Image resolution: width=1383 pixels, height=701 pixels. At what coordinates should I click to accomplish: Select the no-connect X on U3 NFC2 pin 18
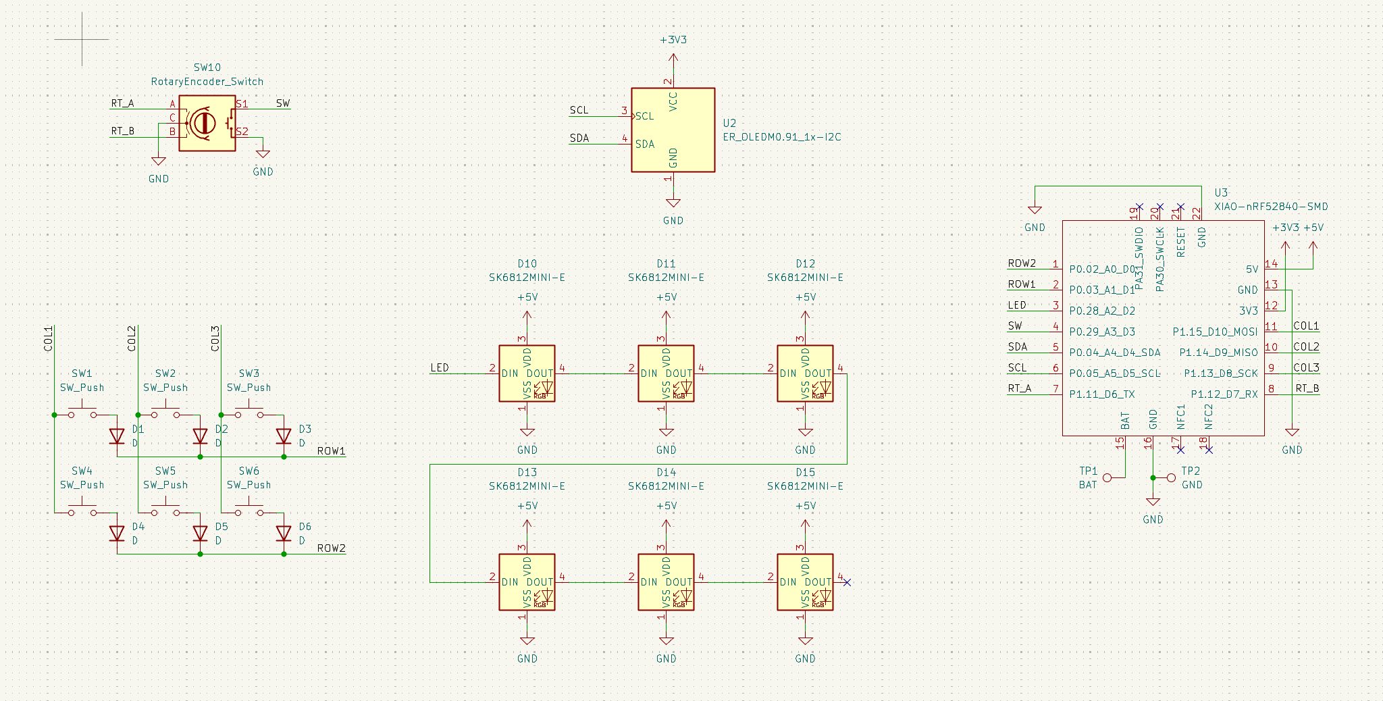[1208, 450]
